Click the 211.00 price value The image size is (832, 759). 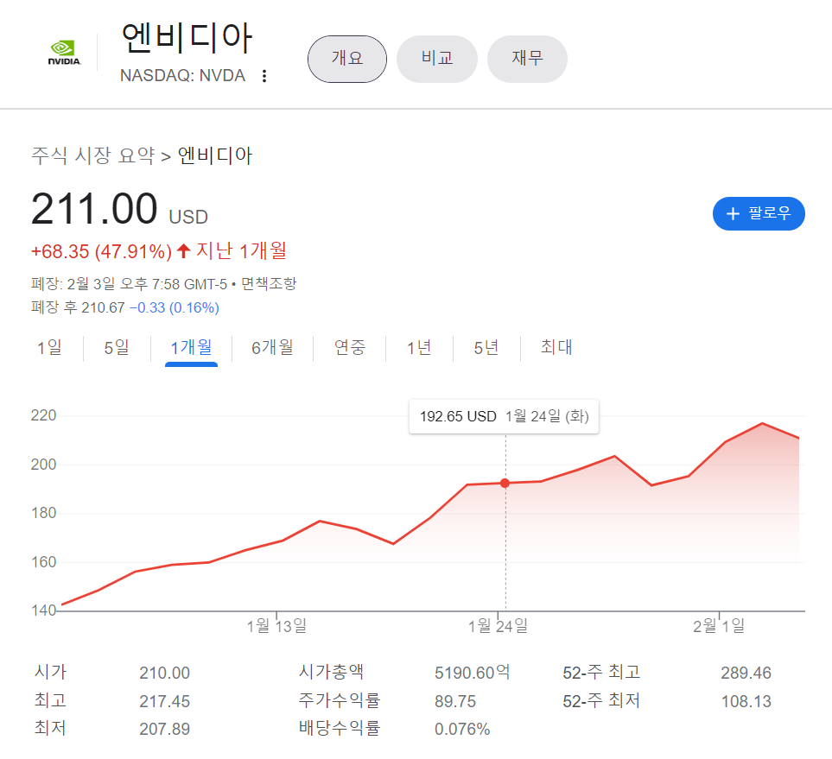click(x=94, y=209)
